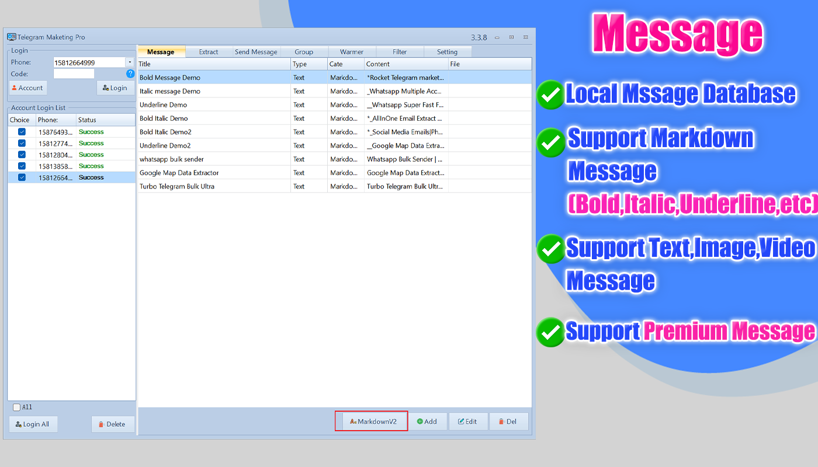The image size is (818, 467).
Task: Edit the selected message
Action: (x=468, y=421)
